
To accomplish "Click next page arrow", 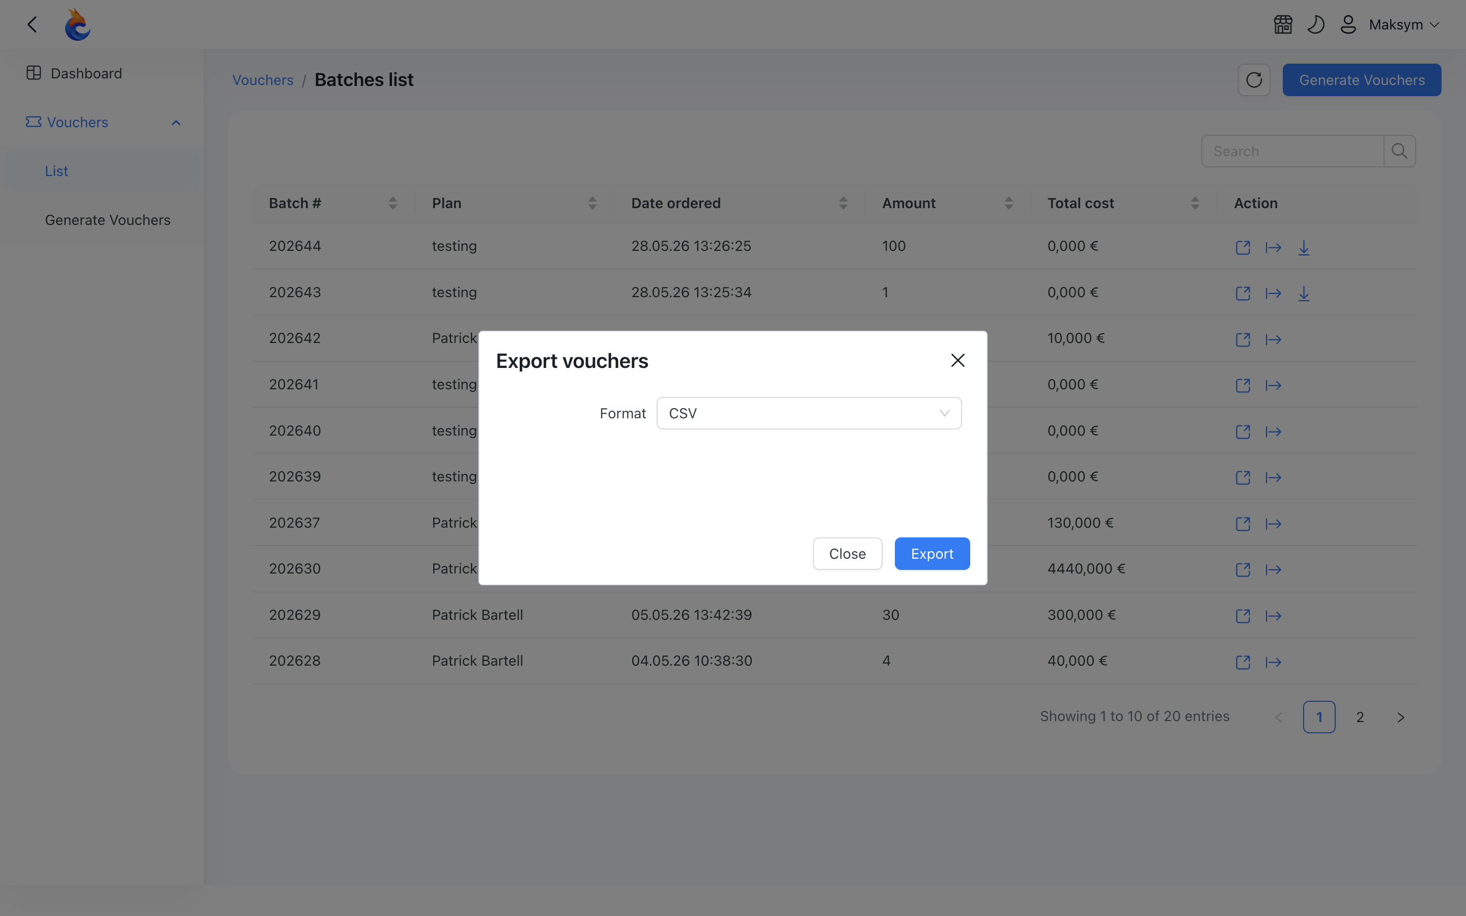I will (1400, 718).
